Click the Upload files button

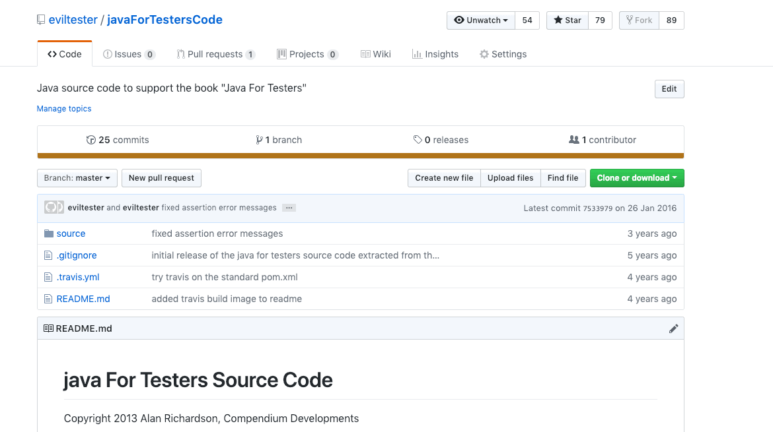[510, 178]
